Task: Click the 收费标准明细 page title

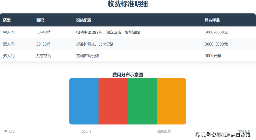Action: [x=128, y=4]
